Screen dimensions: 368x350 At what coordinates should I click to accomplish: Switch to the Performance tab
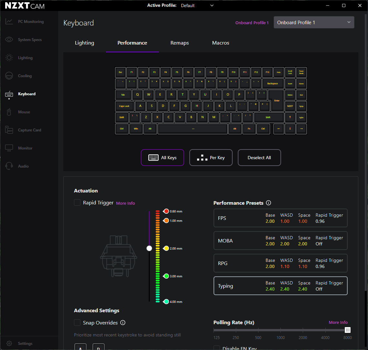click(x=132, y=43)
